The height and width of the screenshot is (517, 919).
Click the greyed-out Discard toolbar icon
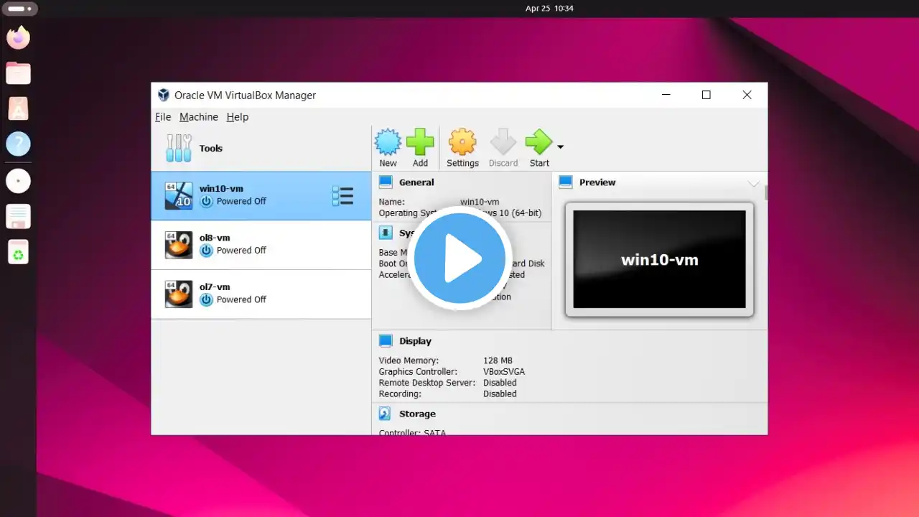tap(503, 142)
